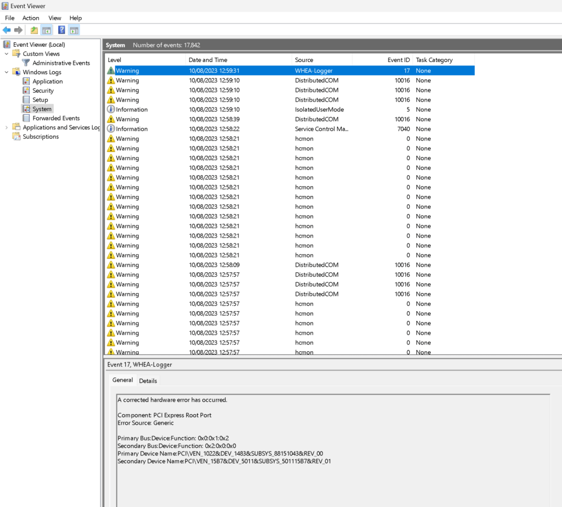Click the 'Event 17, WHEA-Logger' pane title
Image resolution: width=562 pixels, height=507 pixels.
140,364
